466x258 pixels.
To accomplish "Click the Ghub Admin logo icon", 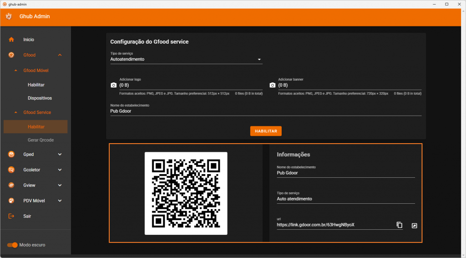I will pos(9,16).
